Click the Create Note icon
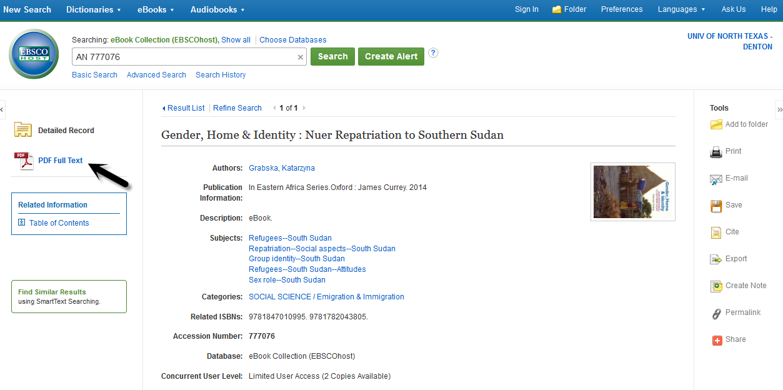This screenshot has width=783, height=390. tap(716, 286)
